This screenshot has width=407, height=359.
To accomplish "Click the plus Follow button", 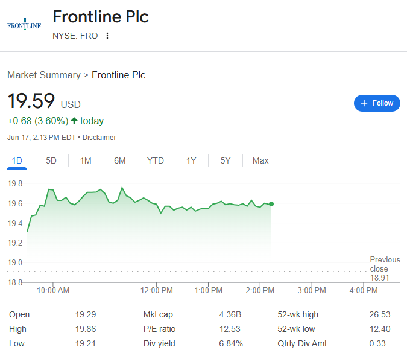I will (377, 103).
